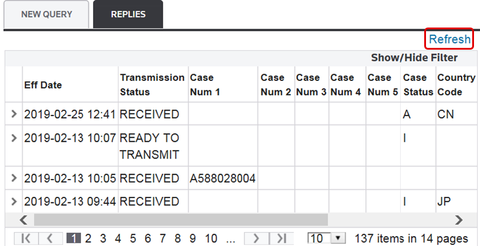The image size is (480, 246).
Task: Click the Refresh link
Action: point(449,40)
